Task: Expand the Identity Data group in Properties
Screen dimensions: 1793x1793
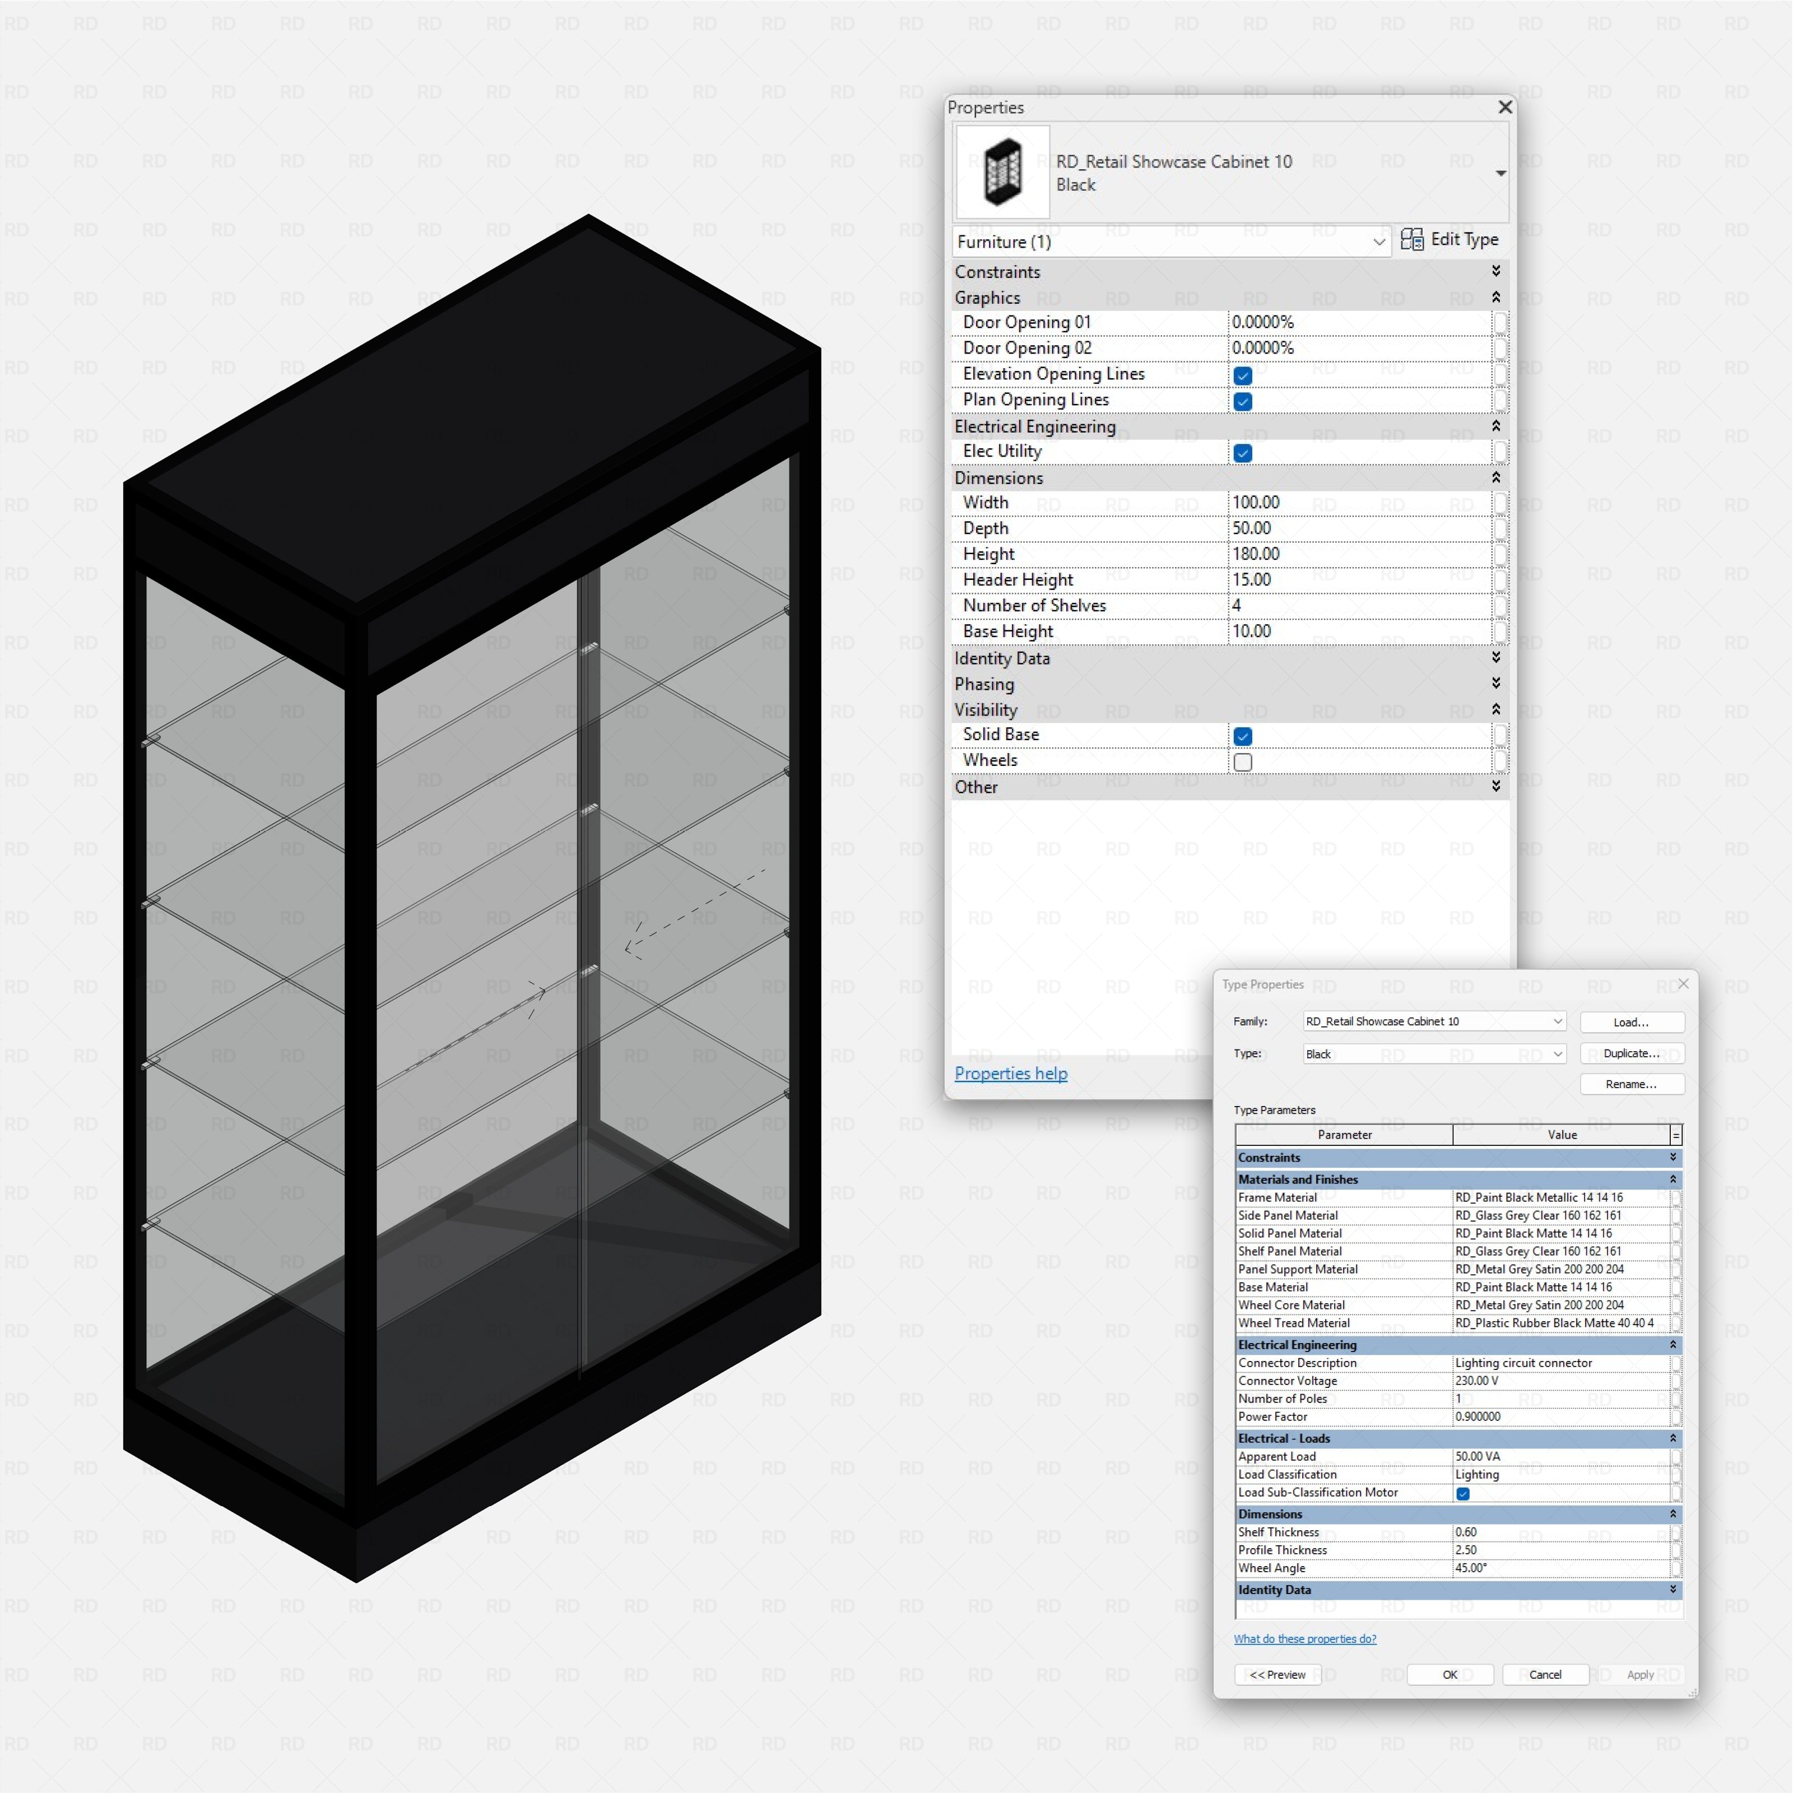Action: pyautogui.click(x=1496, y=657)
